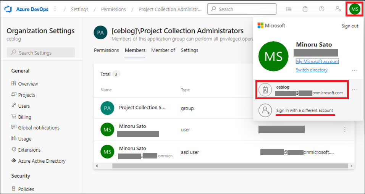Click the Usage chart icon in sidebar

[14, 139]
